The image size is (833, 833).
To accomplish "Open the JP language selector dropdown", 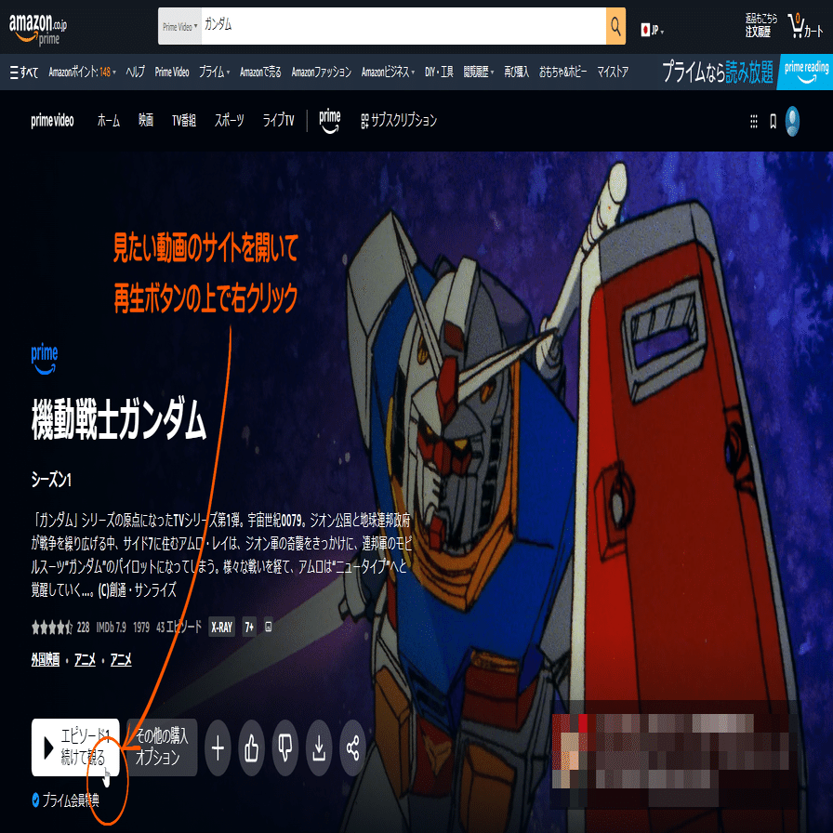I will [653, 31].
